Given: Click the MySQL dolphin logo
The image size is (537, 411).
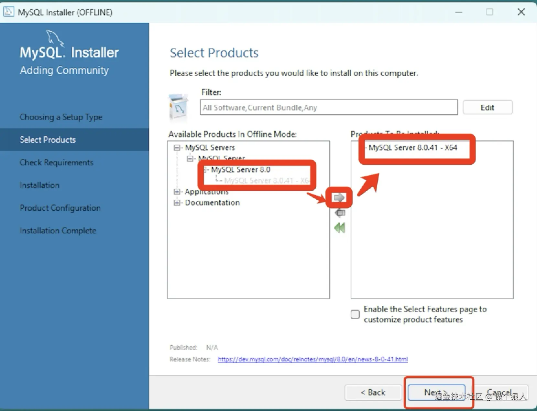Looking at the screenshot, I should (x=55, y=38).
